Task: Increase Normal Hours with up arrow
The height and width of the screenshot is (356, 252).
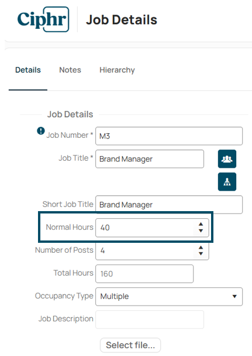Action: [201, 224]
